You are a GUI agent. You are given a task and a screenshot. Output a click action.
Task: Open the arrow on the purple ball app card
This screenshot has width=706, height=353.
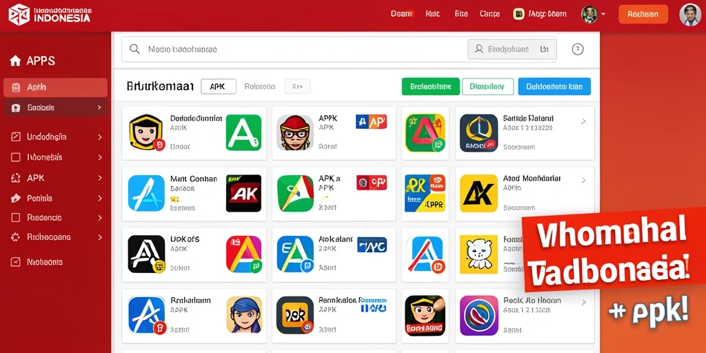point(583,303)
